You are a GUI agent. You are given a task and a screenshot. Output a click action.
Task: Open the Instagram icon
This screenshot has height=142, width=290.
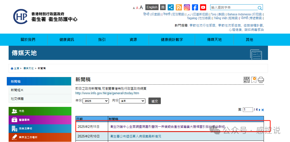point(187,7)
